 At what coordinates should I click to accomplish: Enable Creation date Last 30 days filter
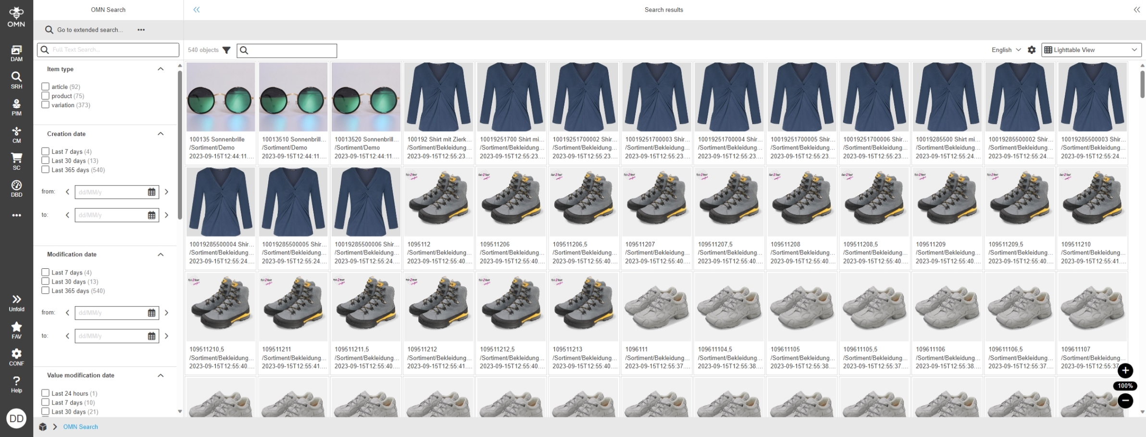click(46, 161)
